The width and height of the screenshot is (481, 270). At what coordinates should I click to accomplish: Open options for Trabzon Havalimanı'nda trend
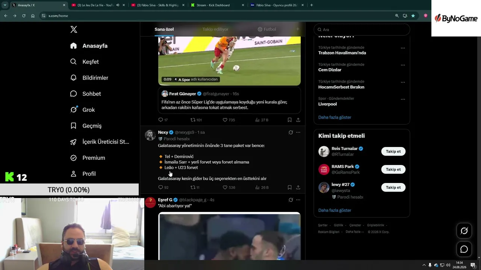pos(403,48)
